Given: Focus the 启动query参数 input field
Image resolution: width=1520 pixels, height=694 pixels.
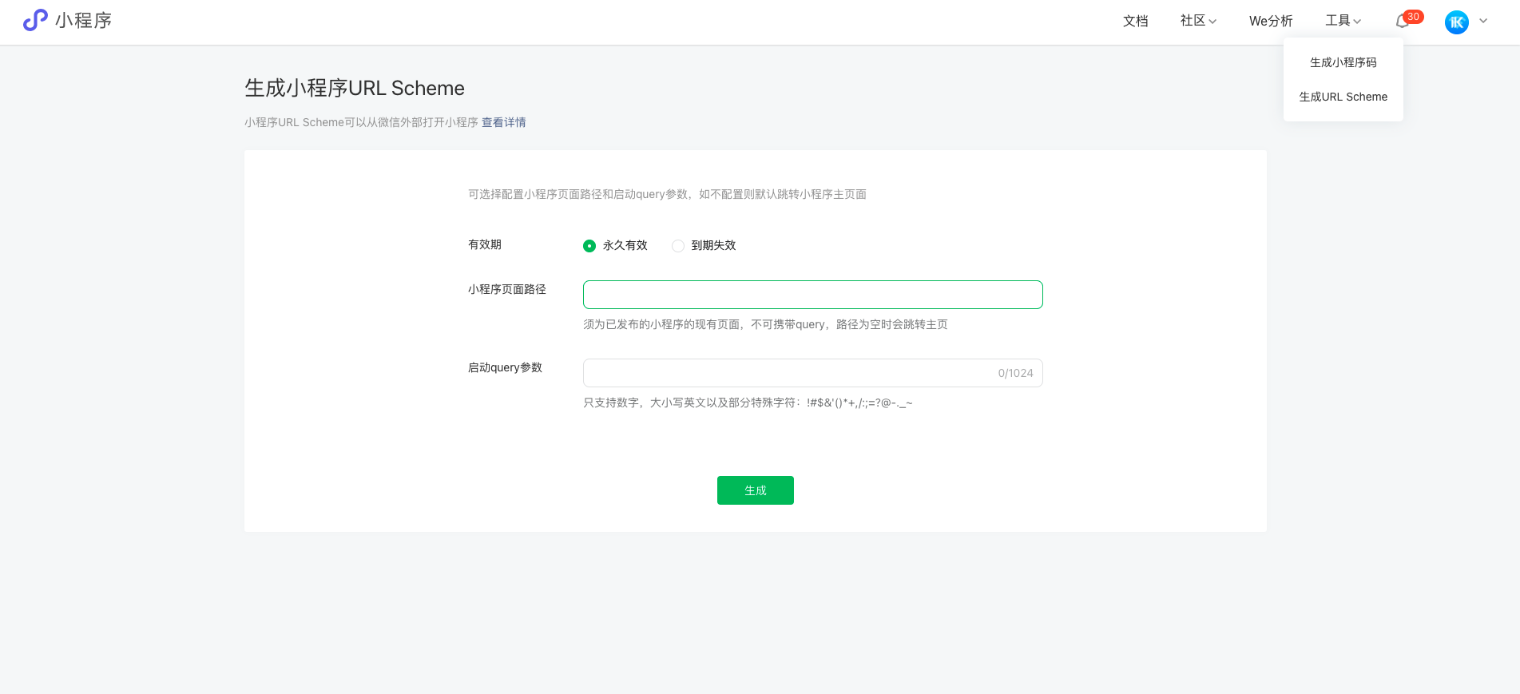Looking at the screenshot, I should (x=812, y=373).
